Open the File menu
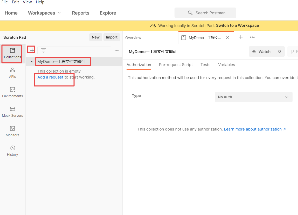This screenshot has height=215, width=298. coord(5,2)
